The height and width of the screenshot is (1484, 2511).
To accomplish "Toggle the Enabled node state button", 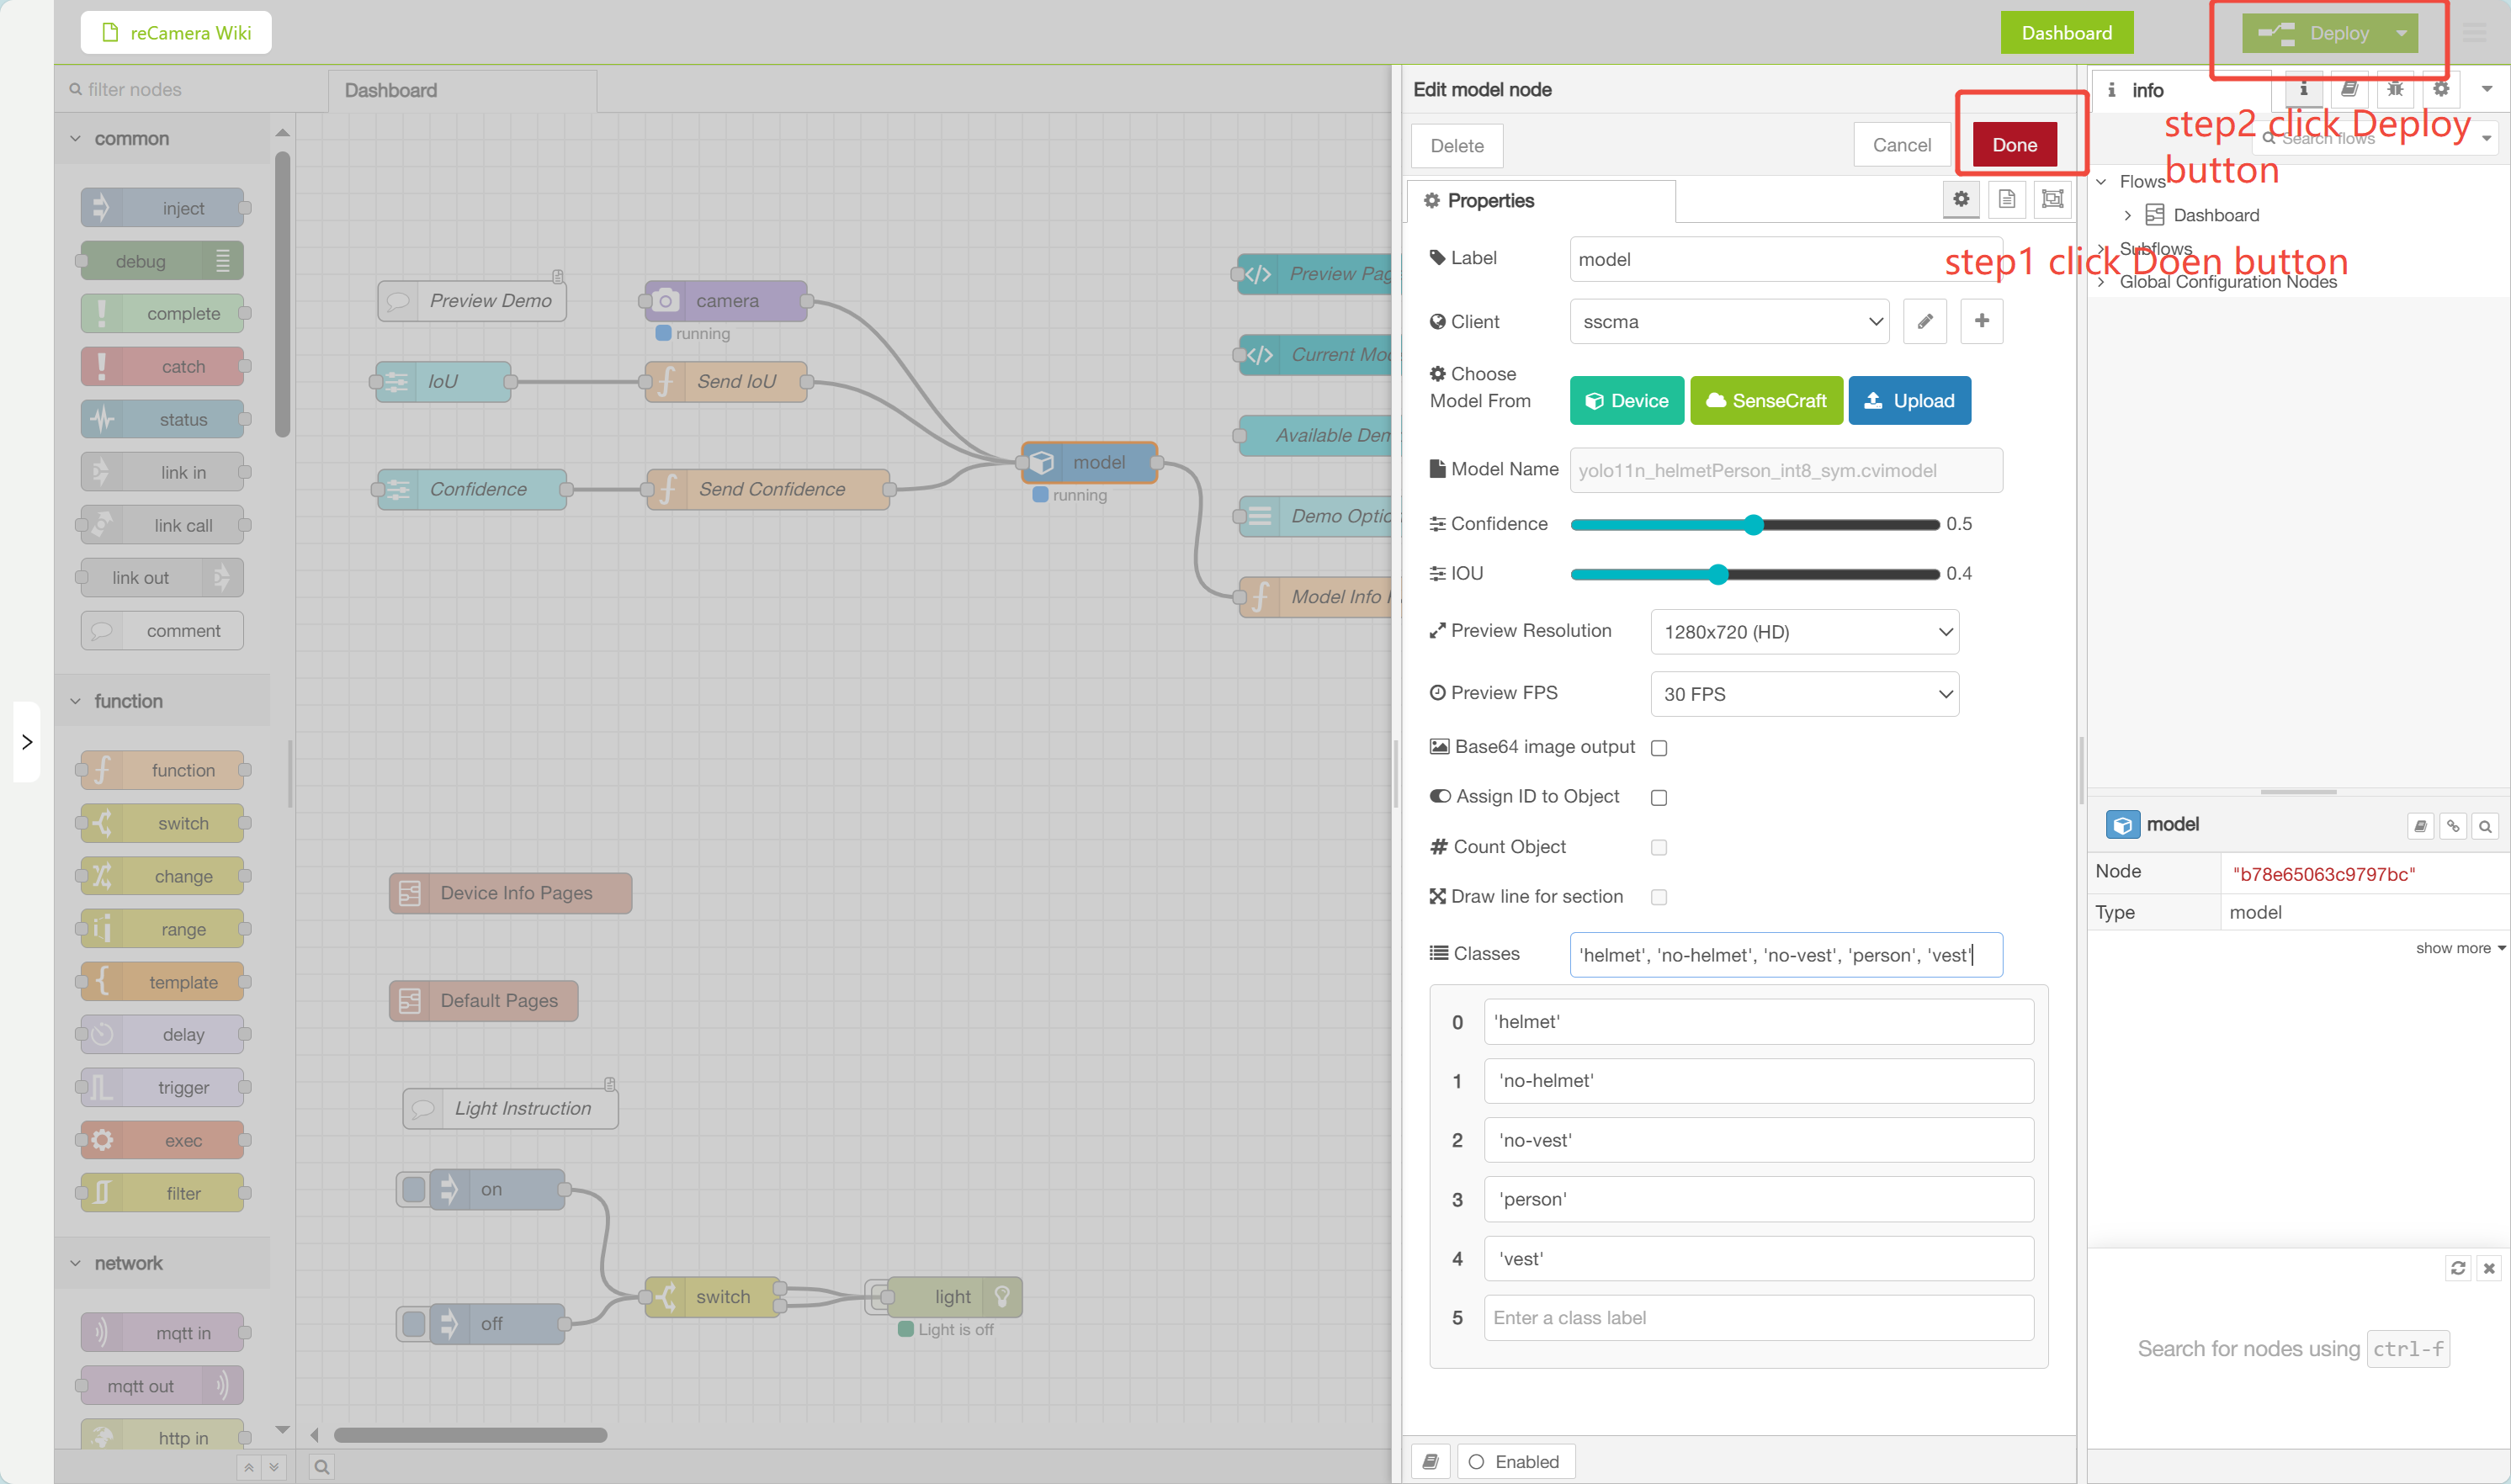I will (x=1515, y=1461).
